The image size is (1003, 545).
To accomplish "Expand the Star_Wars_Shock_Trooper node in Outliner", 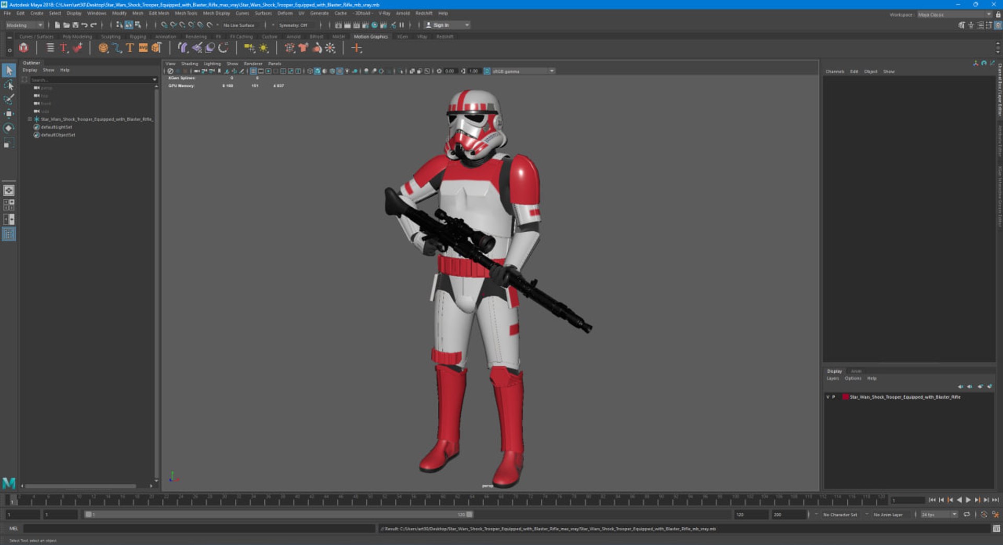I will pyautogui.click(x=30, y=120).
